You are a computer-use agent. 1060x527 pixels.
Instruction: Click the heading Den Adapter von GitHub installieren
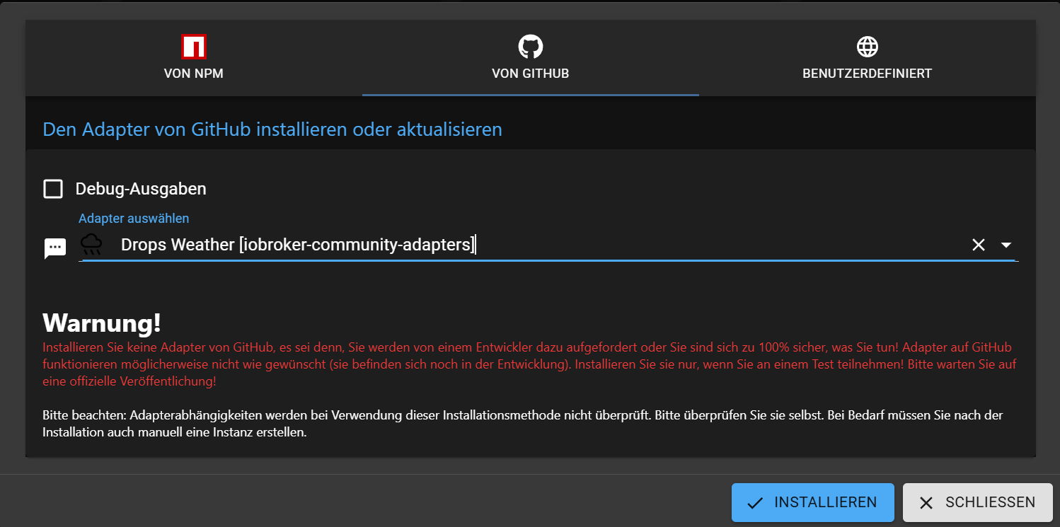click(x=272, y=129)
